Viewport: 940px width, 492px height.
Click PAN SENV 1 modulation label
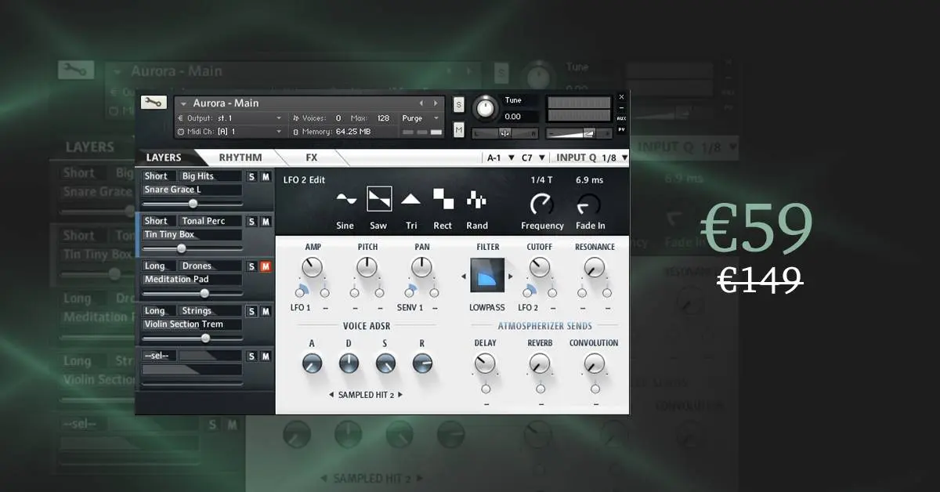[x=410, y=308]
